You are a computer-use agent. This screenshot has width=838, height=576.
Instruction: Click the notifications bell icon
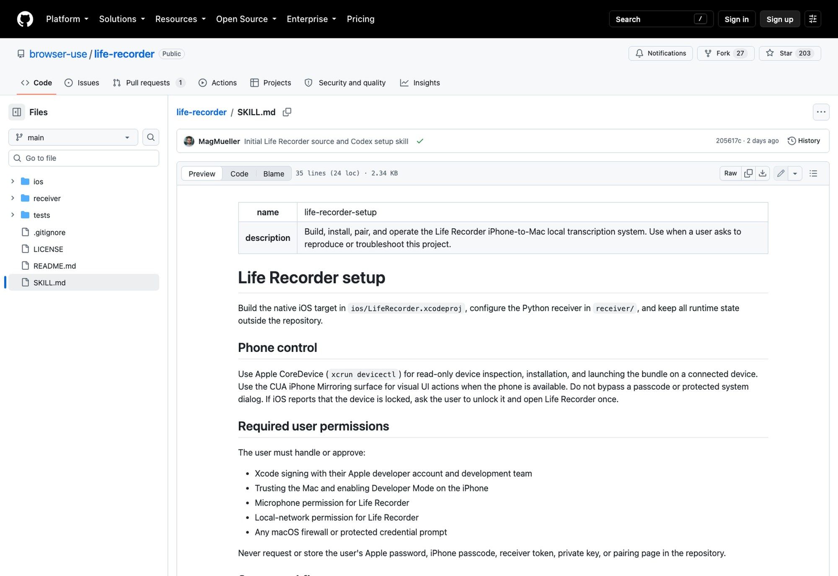click(639, 53)
